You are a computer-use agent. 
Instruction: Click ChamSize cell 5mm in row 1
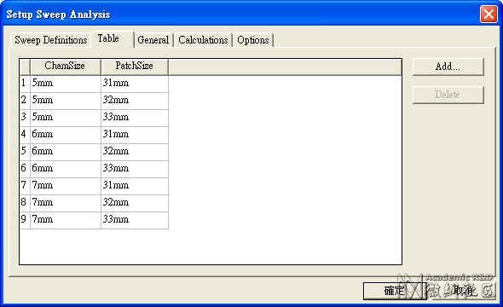click(x=66, y=84)
